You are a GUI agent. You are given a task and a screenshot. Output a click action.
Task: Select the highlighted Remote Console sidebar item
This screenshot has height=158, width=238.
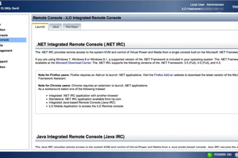coord(13,40)
